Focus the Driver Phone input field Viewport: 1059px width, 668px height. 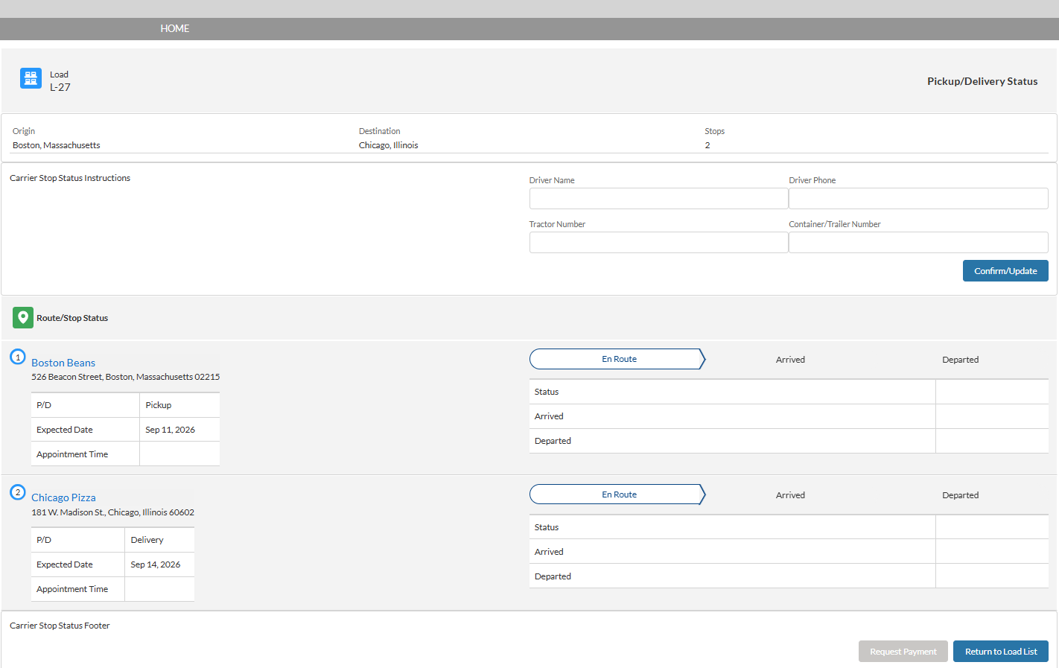(918, 198)
